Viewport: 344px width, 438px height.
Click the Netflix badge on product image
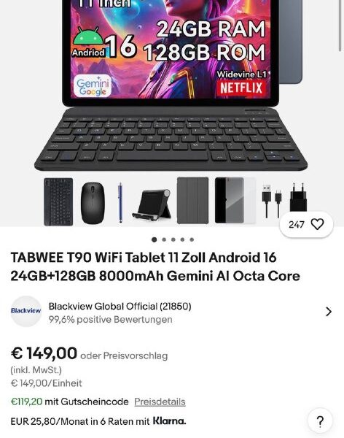[241, 88]
